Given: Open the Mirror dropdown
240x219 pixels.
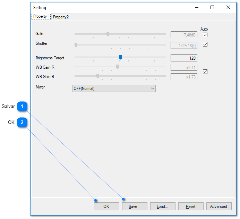Looking at the screenshot, I should 114,89.
